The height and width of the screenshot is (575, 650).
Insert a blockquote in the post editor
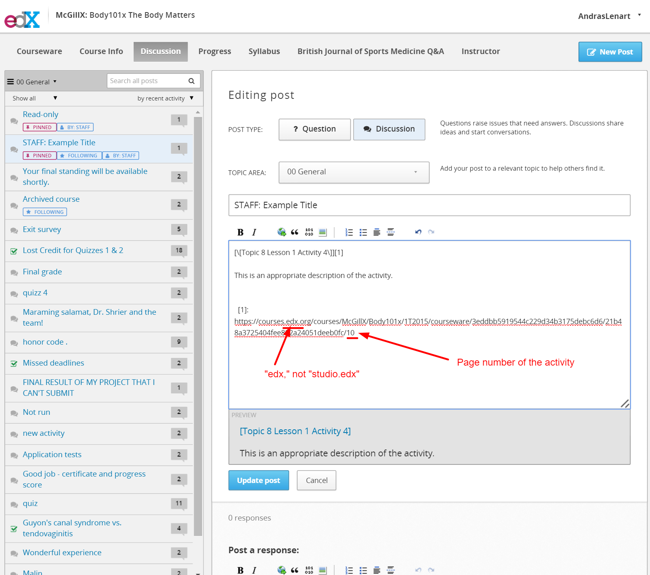tap(295, 232)
